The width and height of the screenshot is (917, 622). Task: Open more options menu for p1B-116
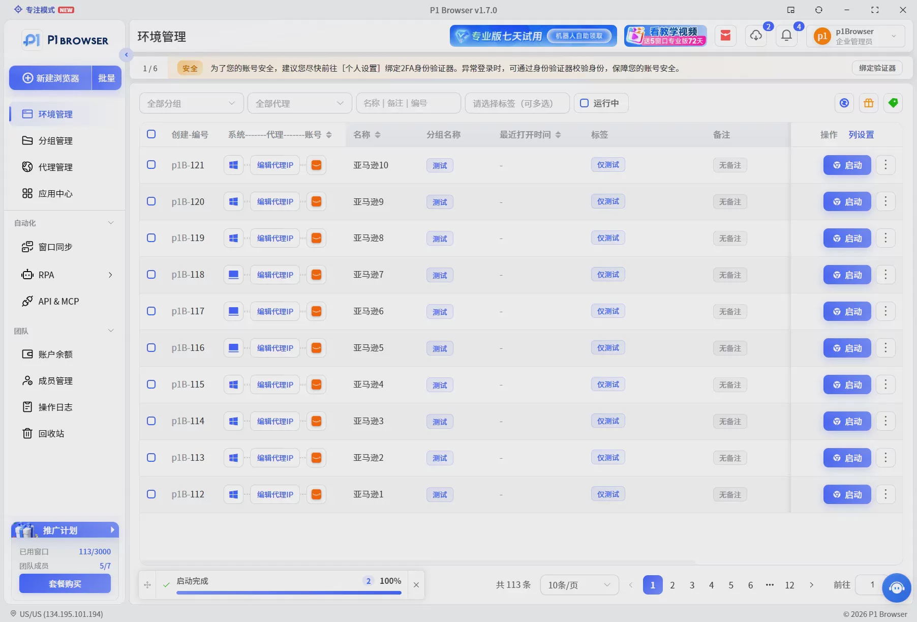click(x=885, y=348)
